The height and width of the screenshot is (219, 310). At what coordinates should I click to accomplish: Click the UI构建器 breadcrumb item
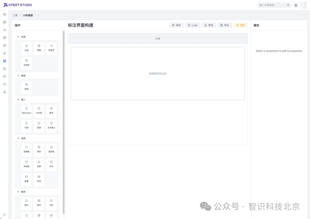click(28, 15)
